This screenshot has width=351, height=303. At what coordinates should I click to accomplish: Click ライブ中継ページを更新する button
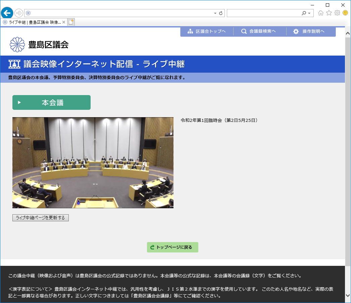point(41,218)
